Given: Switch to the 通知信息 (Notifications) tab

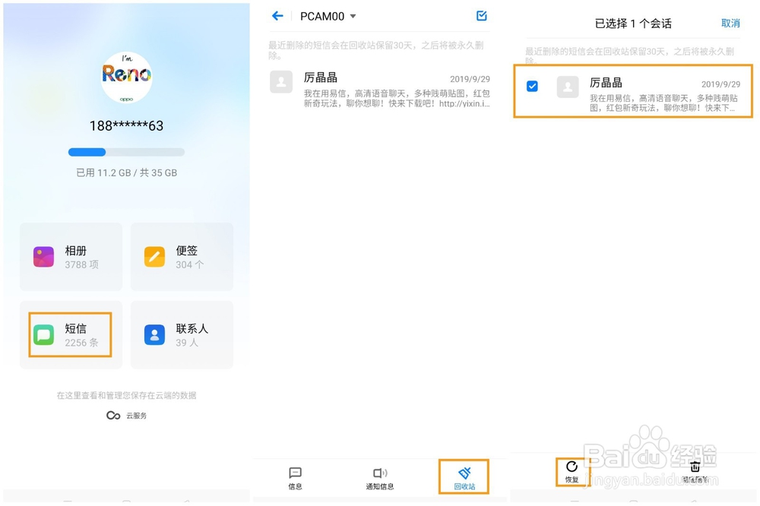Looking at the screenshot, I should pyautogui.click(x=380, y=476).
